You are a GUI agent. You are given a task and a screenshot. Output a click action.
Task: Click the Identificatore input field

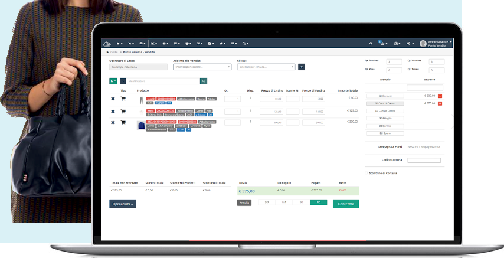pyautogui.click(x=163, y=81)
